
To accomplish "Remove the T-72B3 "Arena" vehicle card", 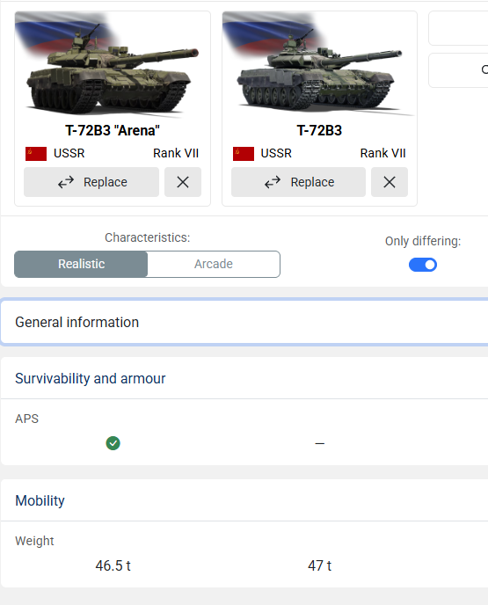I will [x=183, y=182].
